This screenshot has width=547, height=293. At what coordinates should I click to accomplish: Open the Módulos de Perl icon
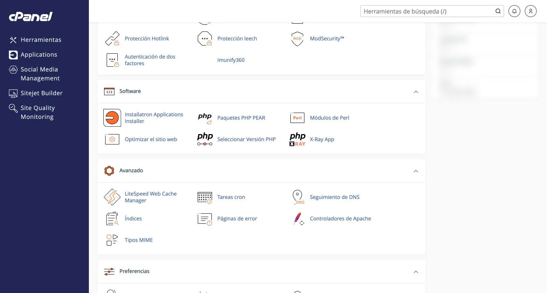click(297, 118)
